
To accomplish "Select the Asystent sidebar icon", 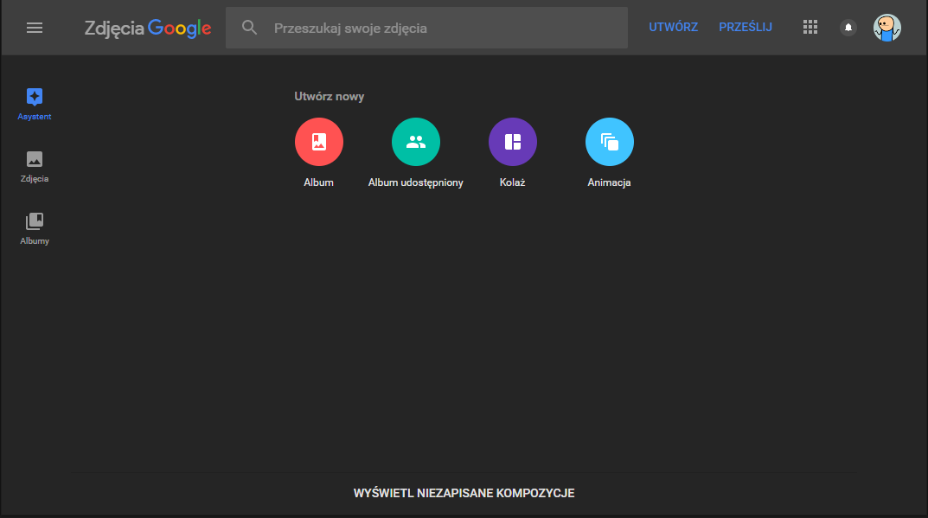I will point(35,97).
